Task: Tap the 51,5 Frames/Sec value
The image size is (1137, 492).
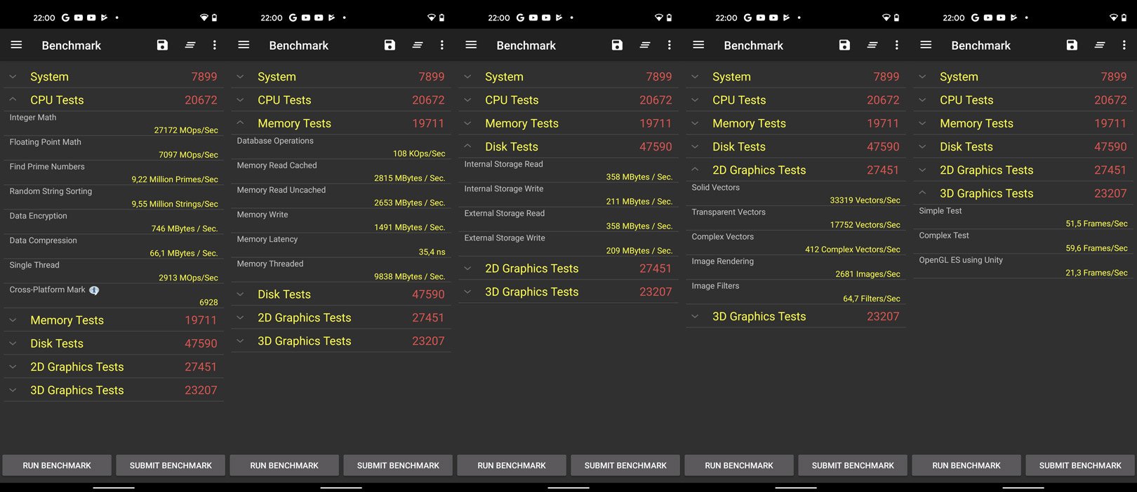Action: pos(1096,224)
